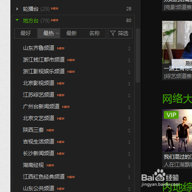The width and height of the screenshot is (192, 192).
Task: Open 北京影视频道 channel
Action: tap(39, 83)
